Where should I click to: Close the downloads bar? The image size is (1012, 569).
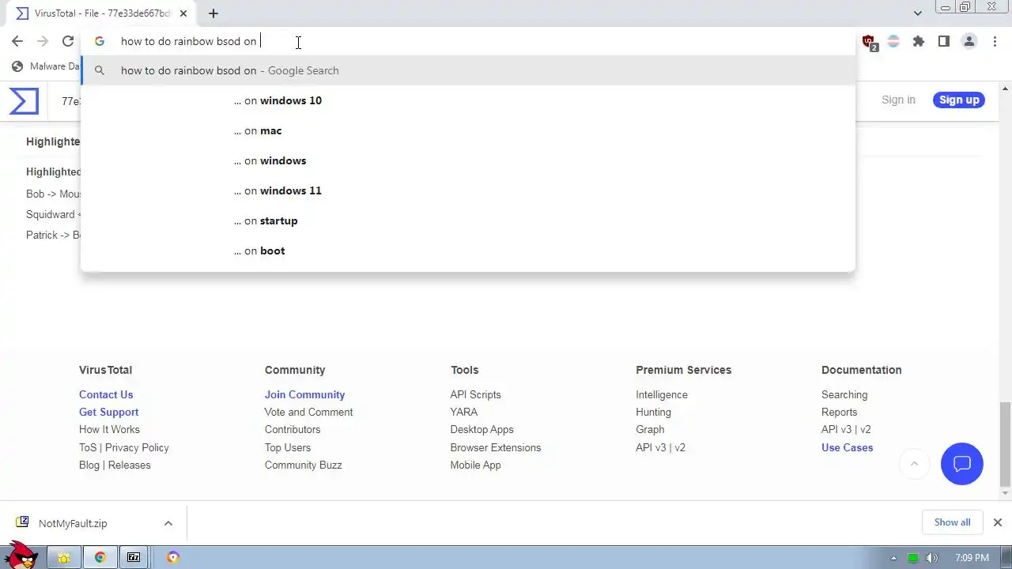tap(998, 522)
